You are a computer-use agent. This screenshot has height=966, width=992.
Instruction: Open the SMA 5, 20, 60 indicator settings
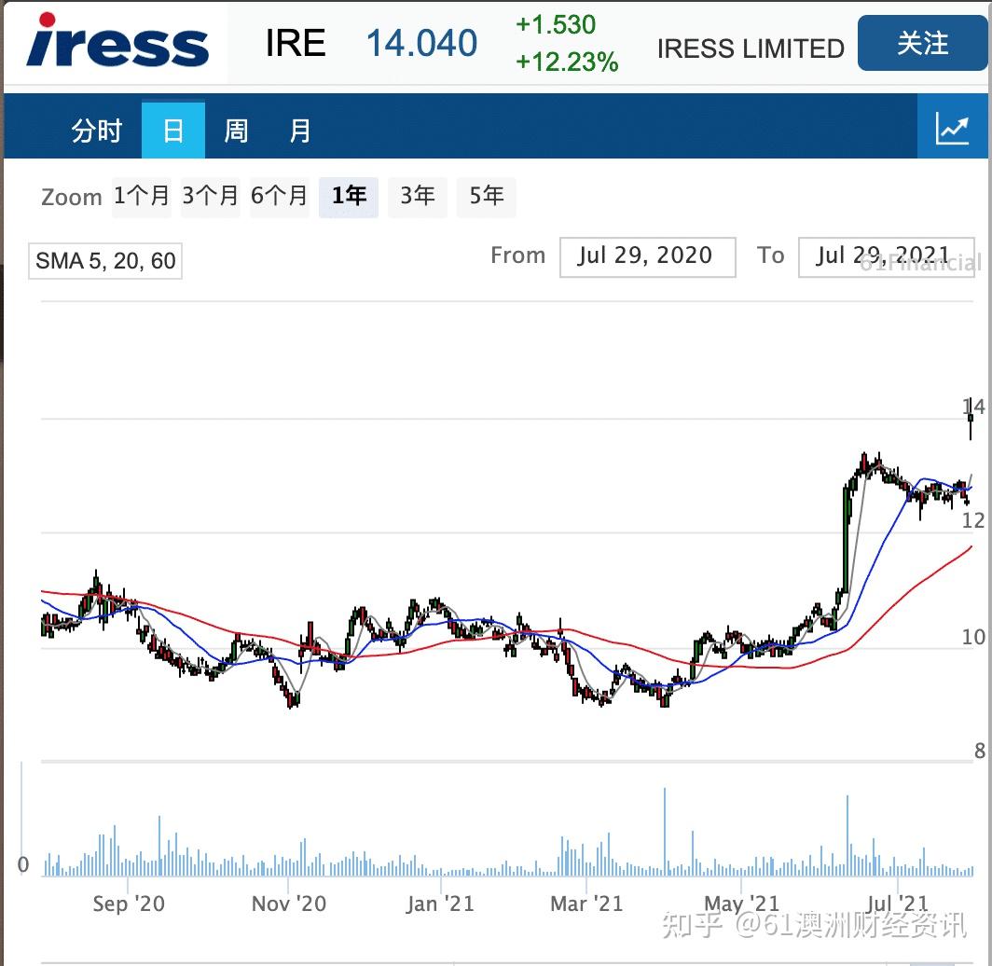(x=104, y=261)
